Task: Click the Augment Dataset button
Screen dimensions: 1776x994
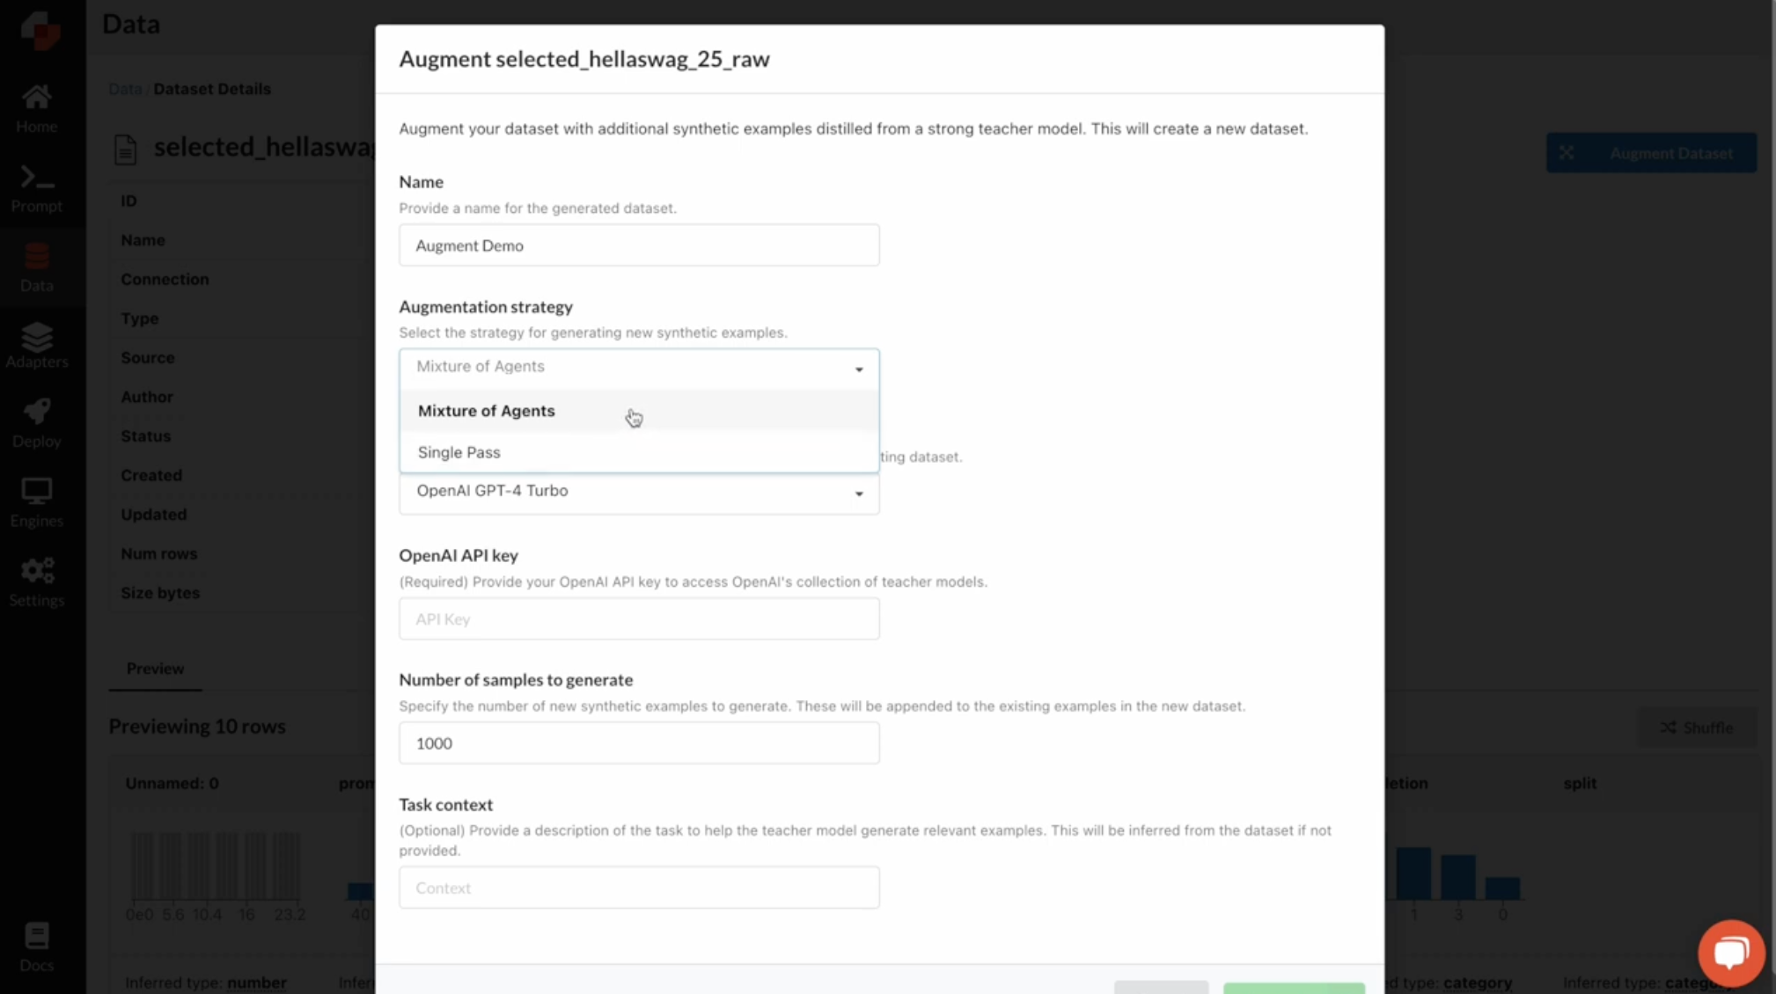Action: [x=1650, y=152]
